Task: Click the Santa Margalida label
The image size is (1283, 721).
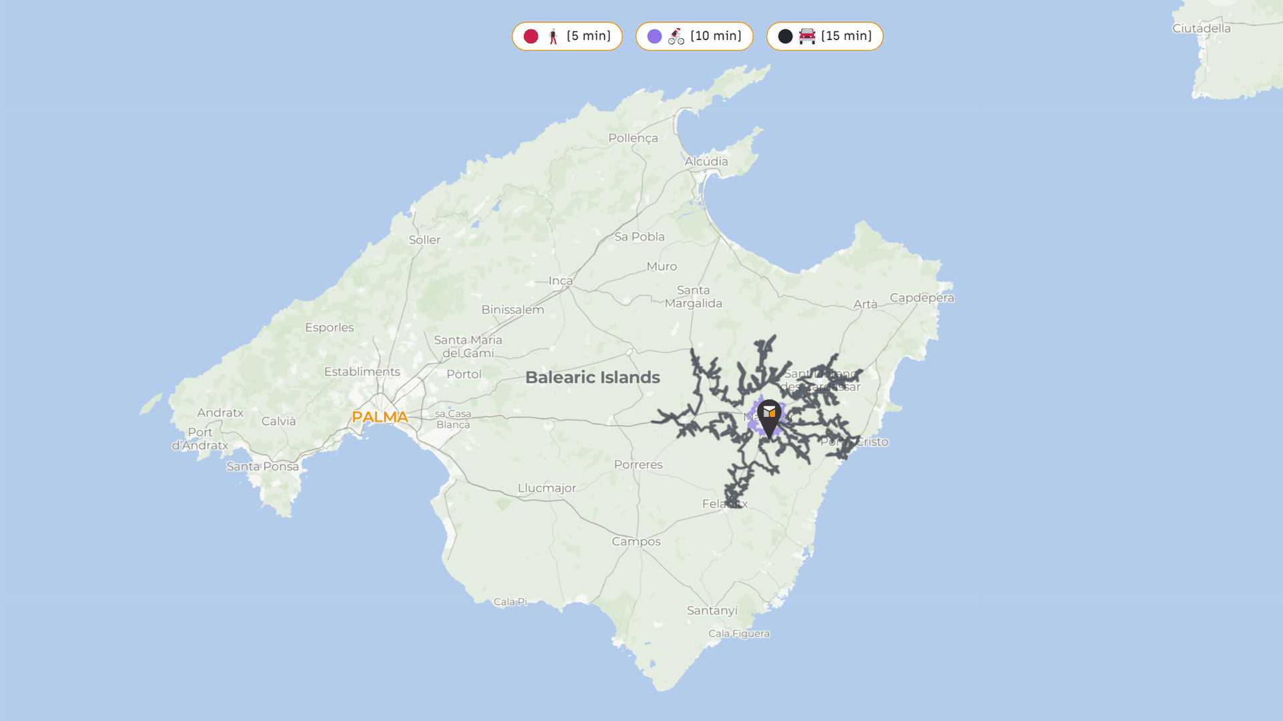Action: tap(694, 297)
